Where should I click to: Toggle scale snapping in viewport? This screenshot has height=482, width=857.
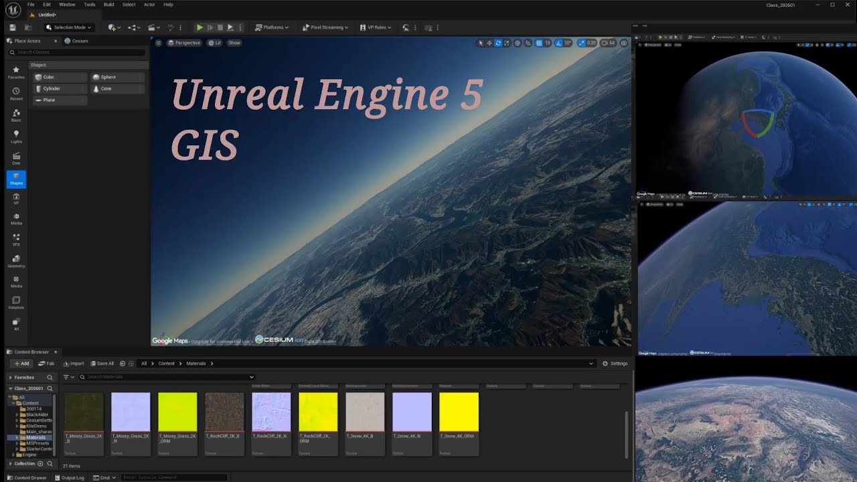point(581,43)
